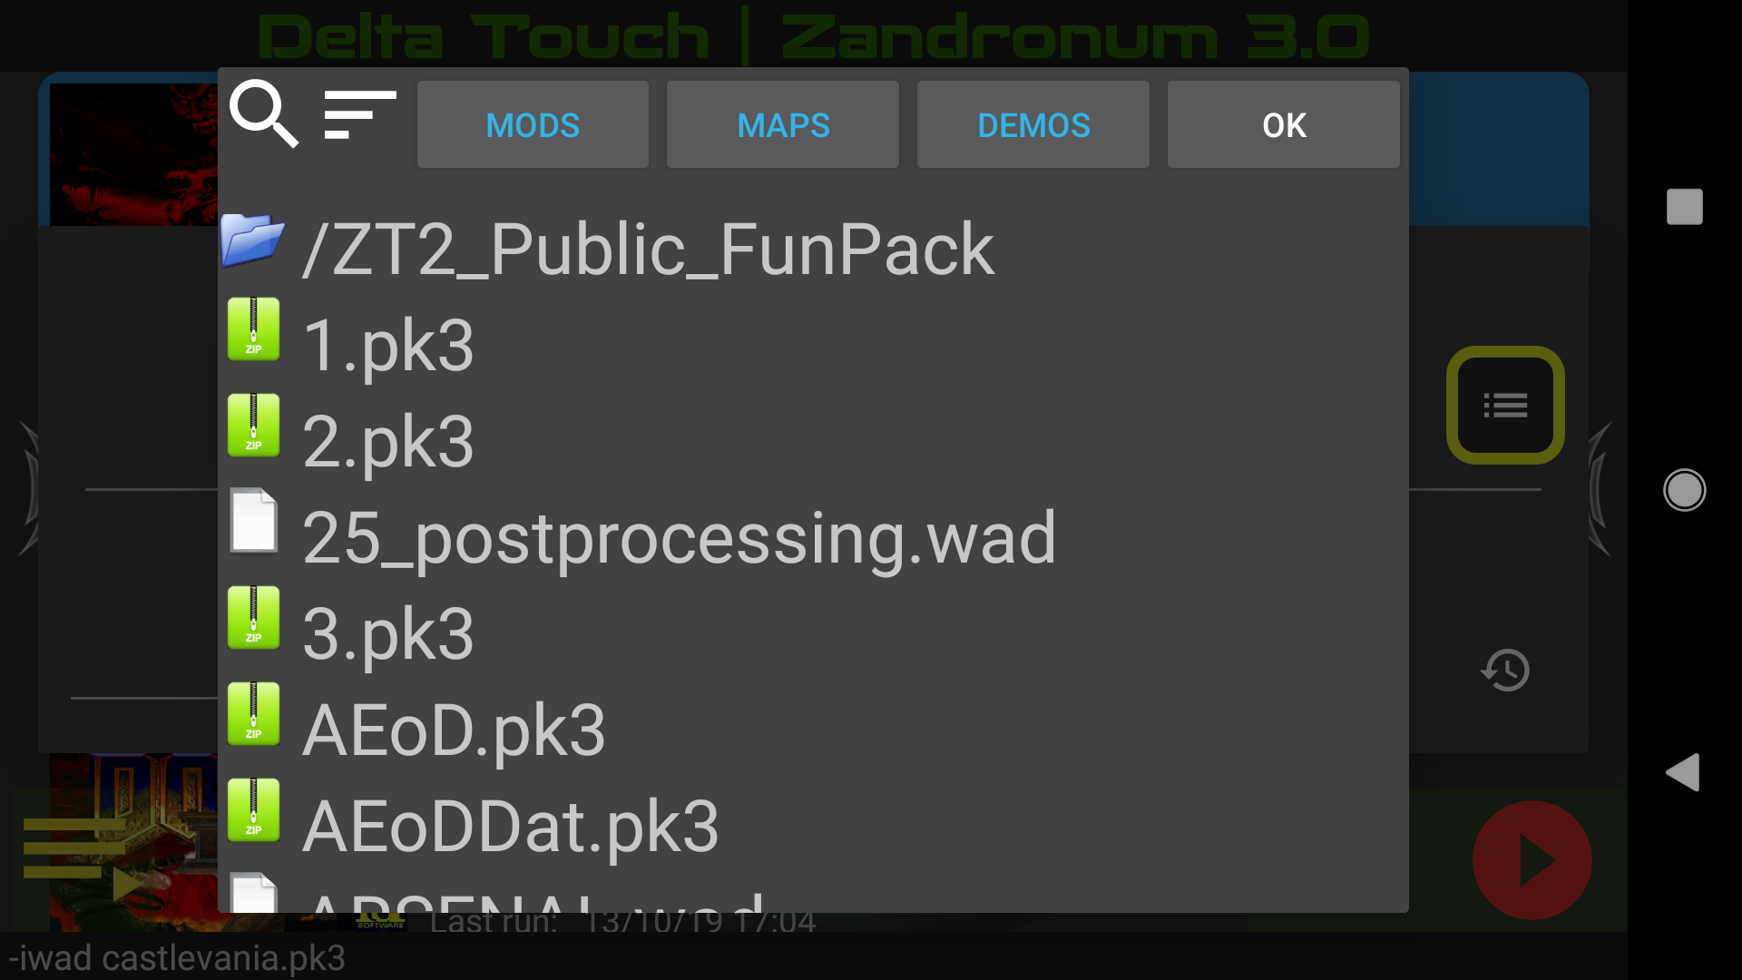Screen dimensions: 1742x980
Task: Tap the search magnifier icon
Action: click(264, 113)
